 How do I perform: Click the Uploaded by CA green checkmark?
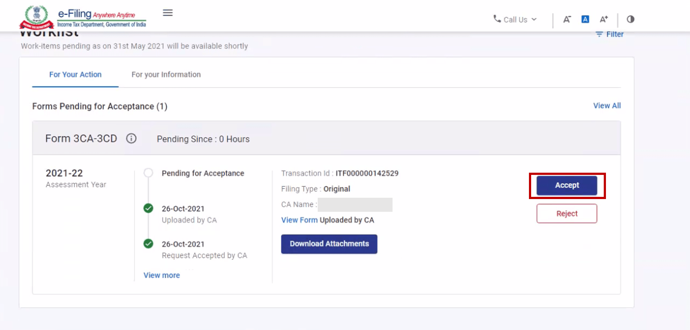coord(149,208)
